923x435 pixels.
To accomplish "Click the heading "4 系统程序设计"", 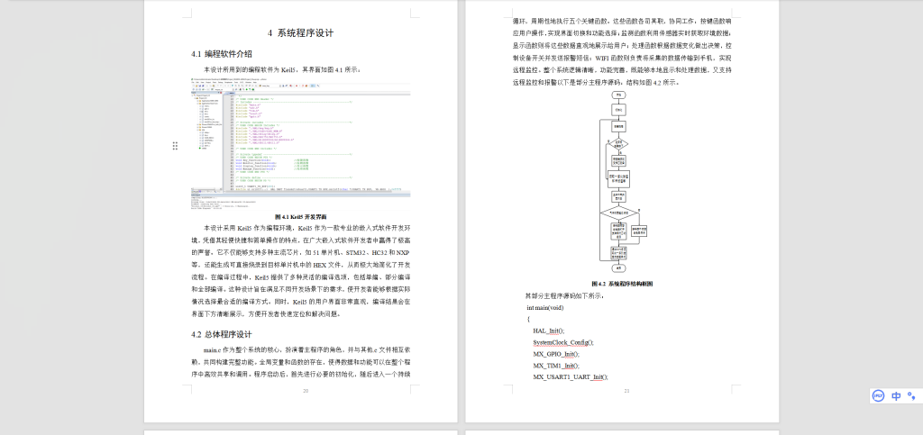I will (x=301, y=33).
